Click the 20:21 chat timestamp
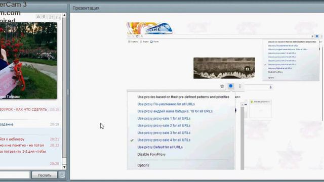This screenshot has height=182, width=324. tap(54, 140)
